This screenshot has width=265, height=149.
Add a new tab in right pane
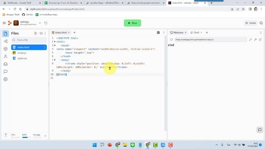(207, 32)
